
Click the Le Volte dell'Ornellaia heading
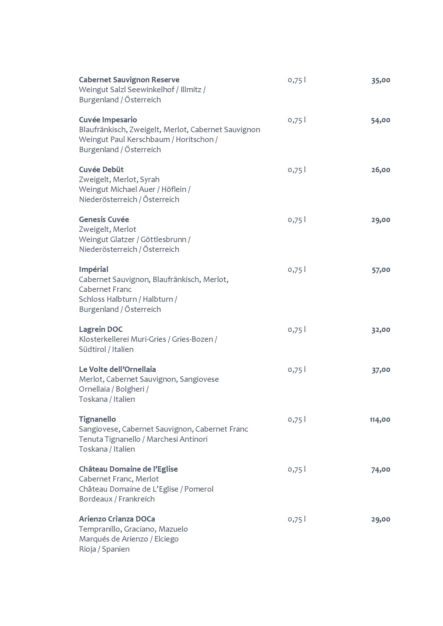pyautogui.click(x=117, y=369)
